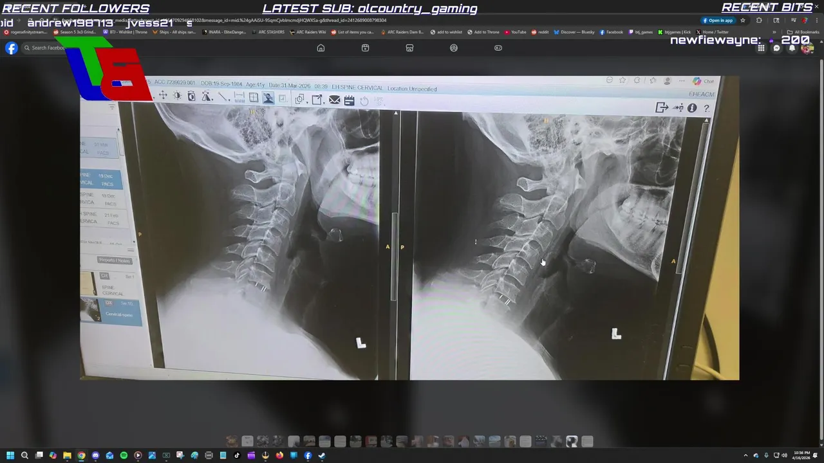
Task: Open Facebook notifications bell
Action: (792, 48)
